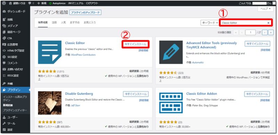Go to next page of results
This screenshot has height=135, width=278.
[265, 32]
